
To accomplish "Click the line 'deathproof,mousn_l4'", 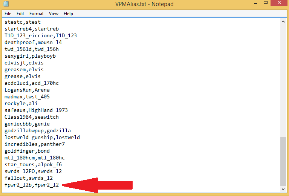I will (33, 43).
